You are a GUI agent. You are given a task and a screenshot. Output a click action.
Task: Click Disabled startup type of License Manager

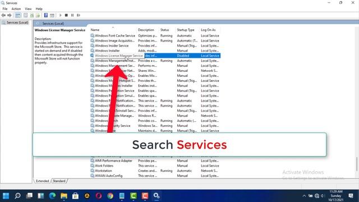click(183, 56)
